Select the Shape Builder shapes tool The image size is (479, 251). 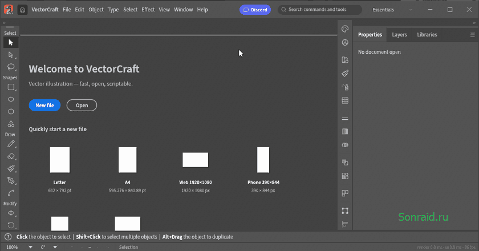[x=11, y=124]
